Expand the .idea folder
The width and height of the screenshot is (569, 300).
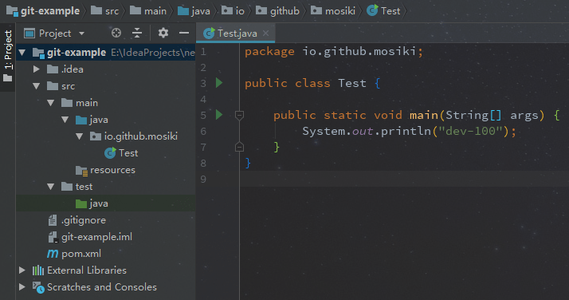click(37, 69)
